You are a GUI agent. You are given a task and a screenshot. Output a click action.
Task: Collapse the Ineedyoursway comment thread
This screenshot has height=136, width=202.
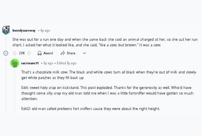pos(6,53)
